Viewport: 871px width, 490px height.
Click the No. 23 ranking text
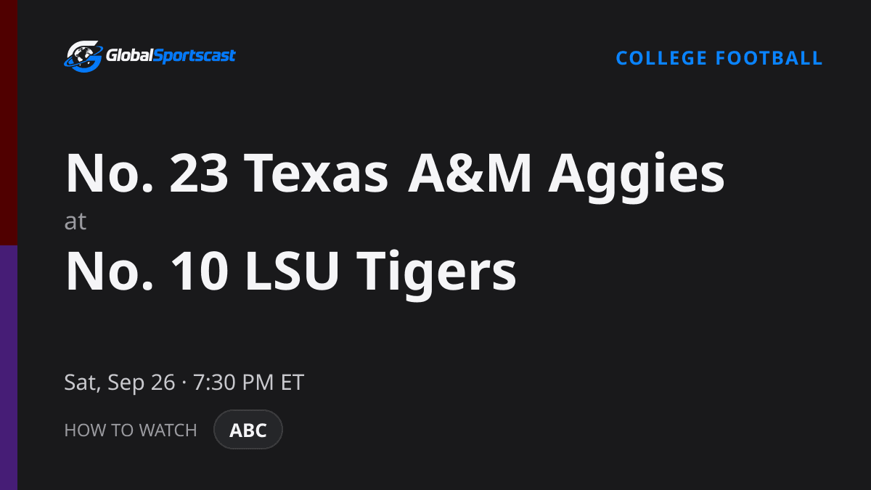(x=148, y=174)
